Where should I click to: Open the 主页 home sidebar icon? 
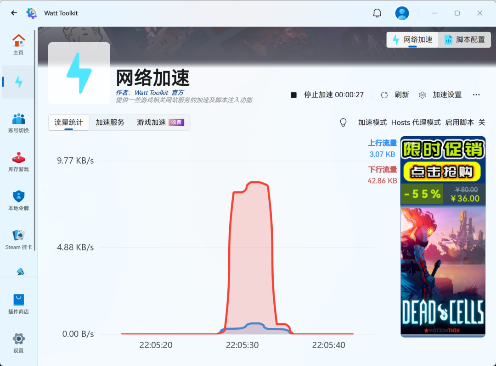[x=18, y=44]
